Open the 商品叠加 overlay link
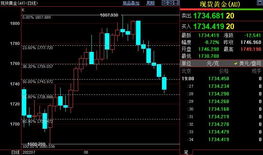Screen dimensions: 263x155 pyautogui.click(x=131, y=3)
